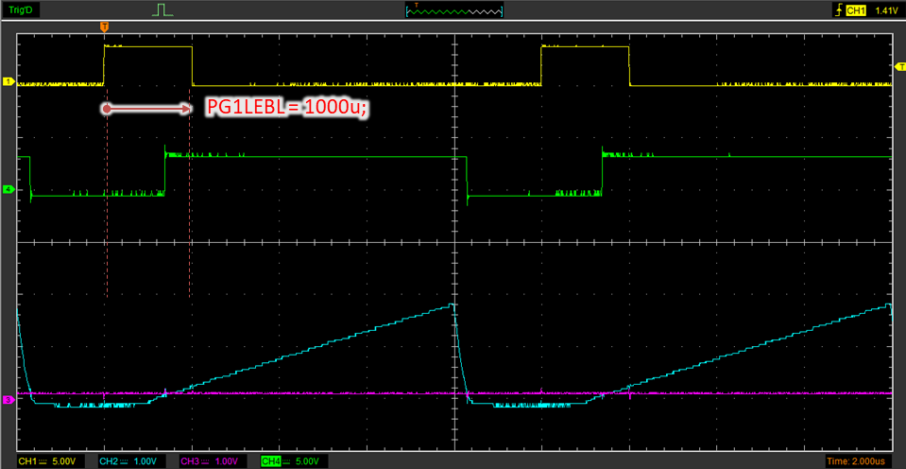Toggle CH1 in the bottom status bar
Viewport: 906px width, 469px height.
[x=27, y=460]
